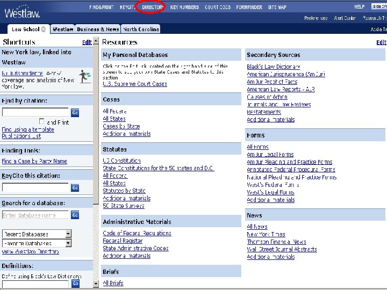Image resolution: width=387 pixels, height=290 pixels.
Task: Click Go next to Find by citation
Action: pos(75,113)
